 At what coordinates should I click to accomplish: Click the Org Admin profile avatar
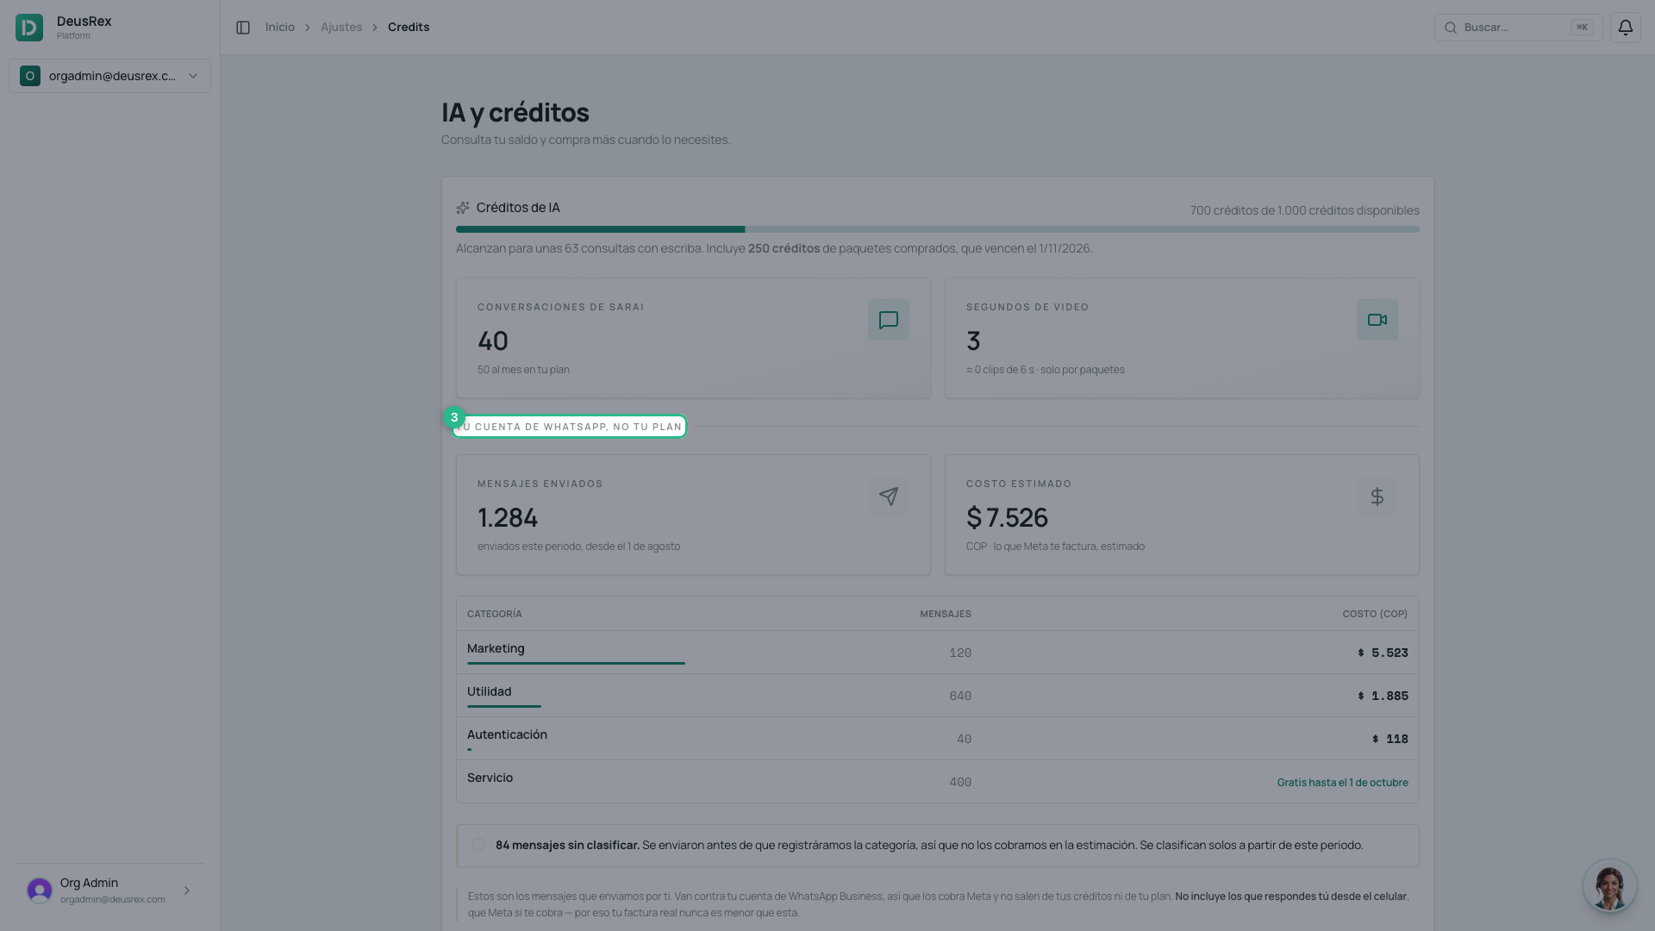tap(40, 890)
